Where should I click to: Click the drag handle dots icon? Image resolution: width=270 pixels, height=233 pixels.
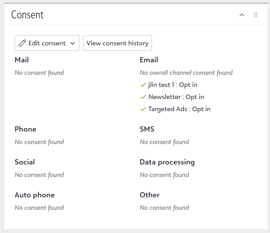point(256,15)
